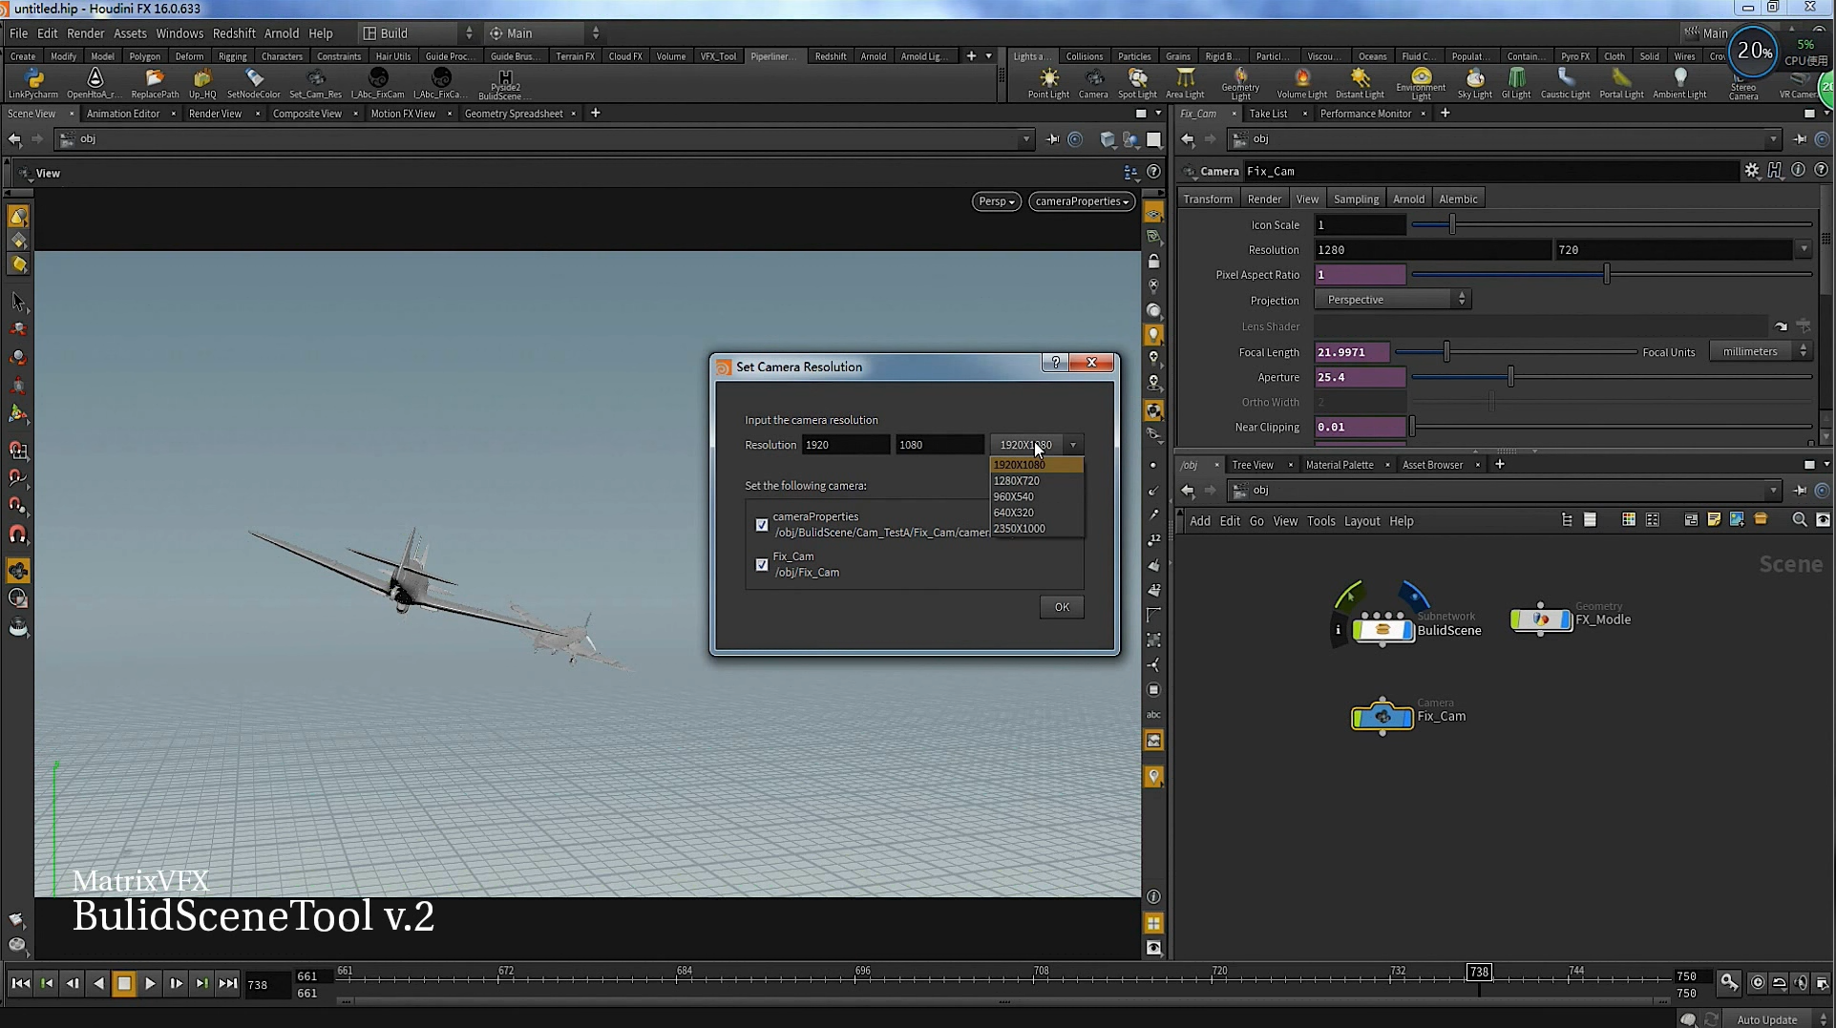Click the Auto Update status bar control
The width and height of the screenshot is (1836, 1028).
(1777, 1019)
